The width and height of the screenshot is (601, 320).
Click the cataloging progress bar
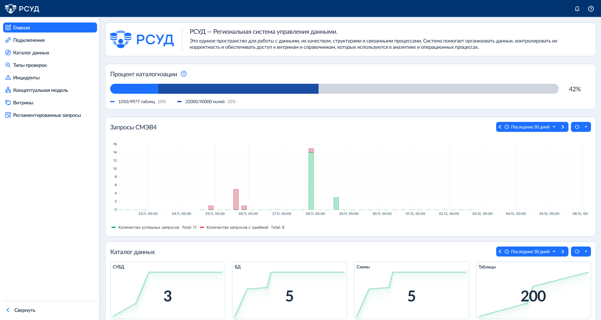[x=334, y=89]
